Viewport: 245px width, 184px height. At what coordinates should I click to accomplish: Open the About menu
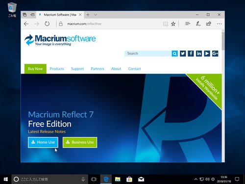click(x=116, y=69)
